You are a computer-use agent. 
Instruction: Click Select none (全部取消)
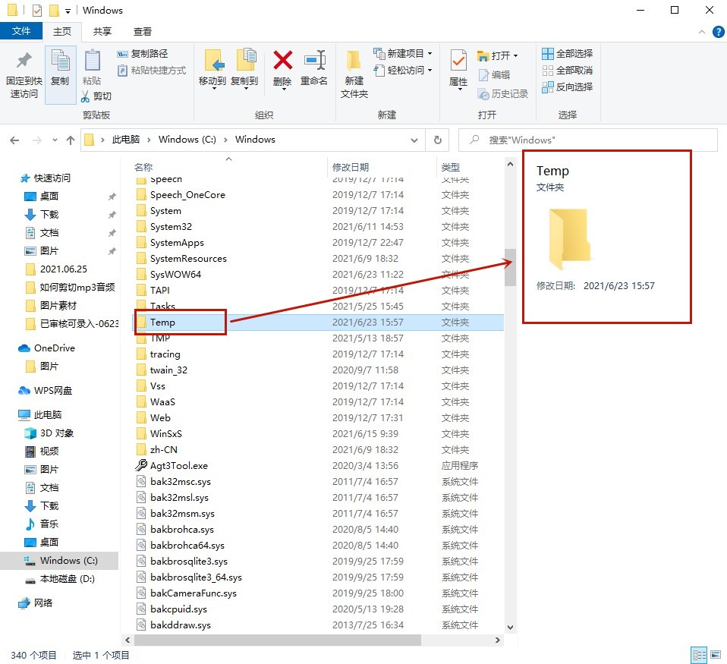click(568, 71)
